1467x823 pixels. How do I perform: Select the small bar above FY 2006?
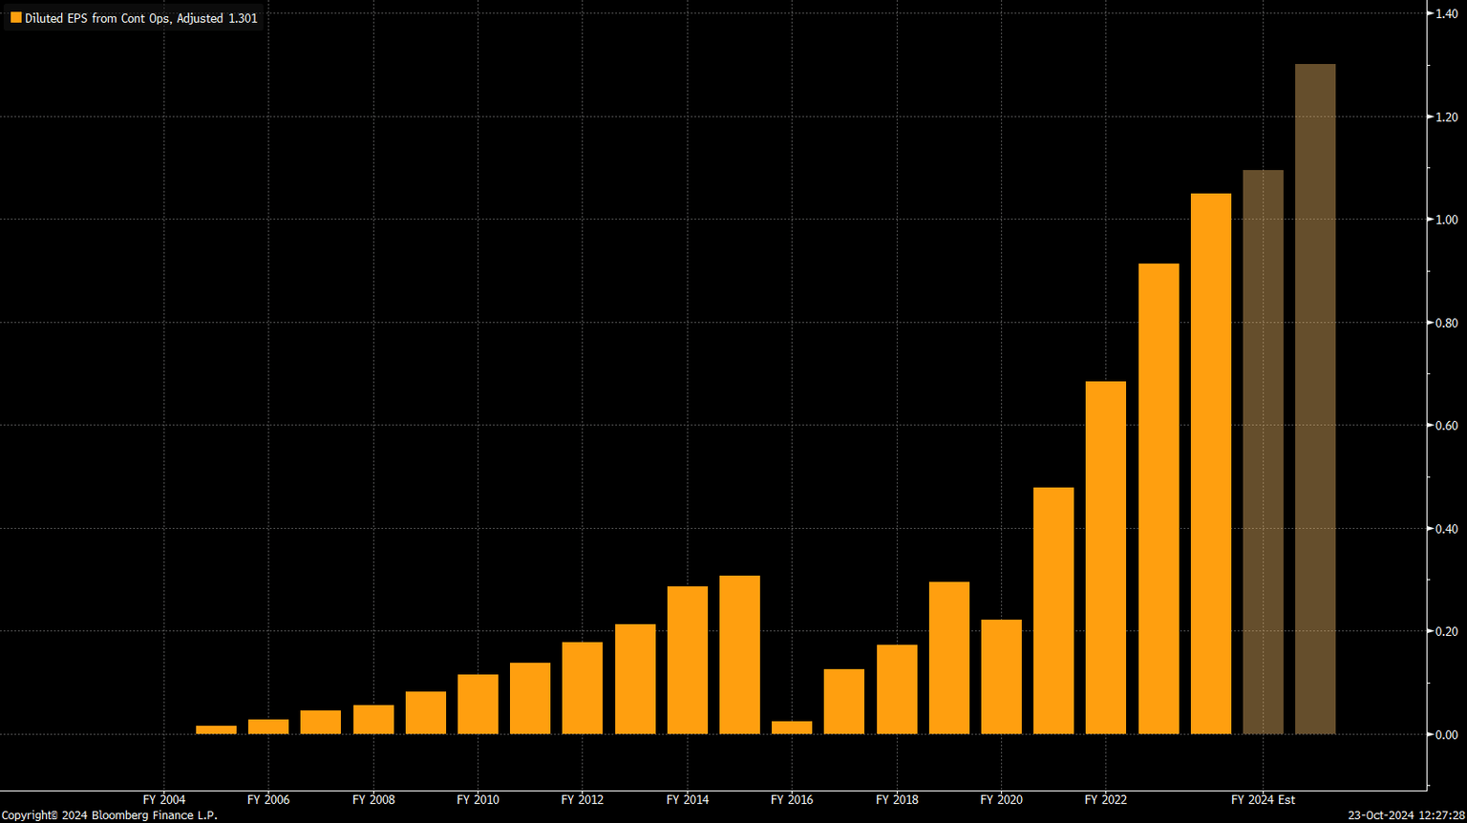[268, 727]
